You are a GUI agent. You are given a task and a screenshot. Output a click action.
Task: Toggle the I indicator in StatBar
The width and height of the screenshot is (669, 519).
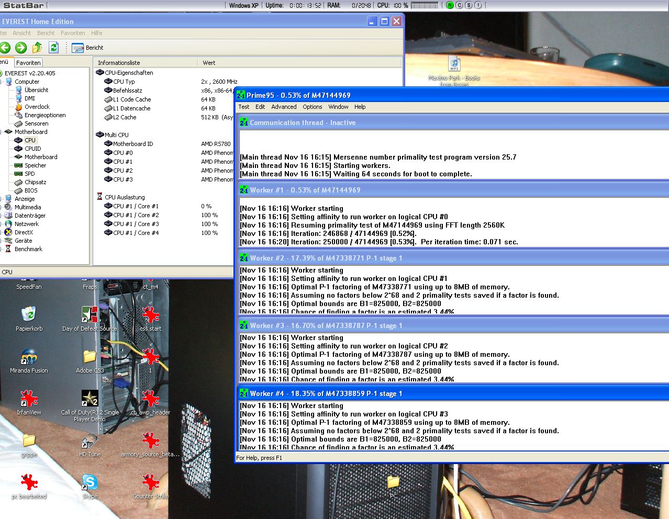tap(478, 5)
